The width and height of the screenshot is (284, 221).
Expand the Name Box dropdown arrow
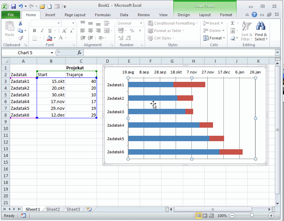(x=52, y=53)
